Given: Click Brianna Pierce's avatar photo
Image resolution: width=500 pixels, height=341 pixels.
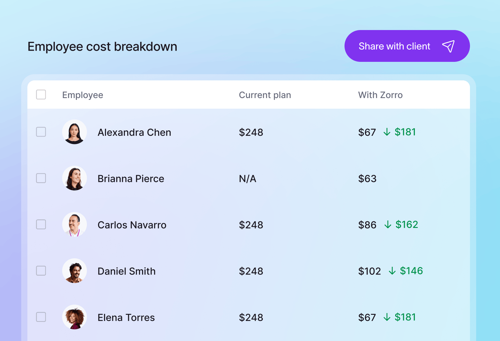Looking at the screenshot, I should 74,178.
